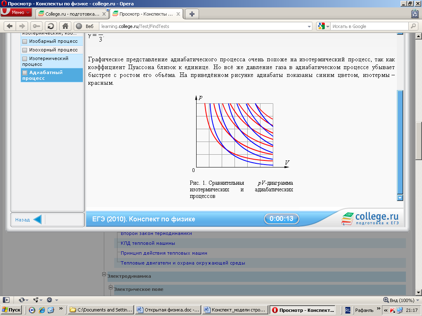
Task: Launch Windows Media Player from quick launch
Action: (x=32, y=310)
